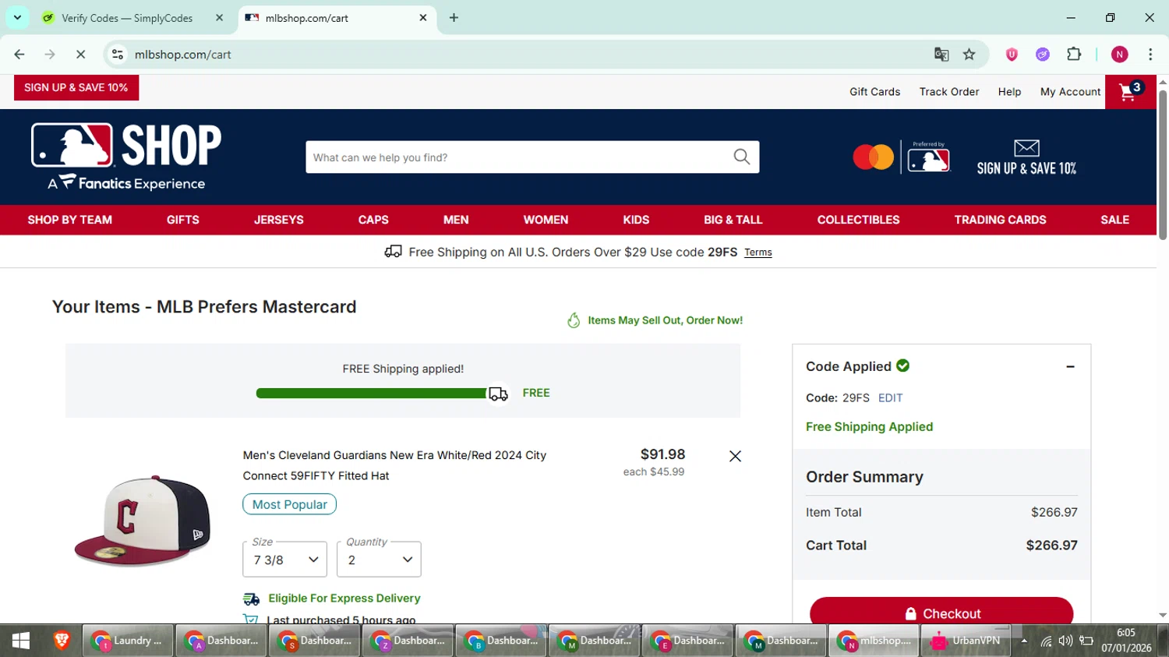The image size is (1169, 657).
Task: Bookmark this page with star icon
Action: 969,55
